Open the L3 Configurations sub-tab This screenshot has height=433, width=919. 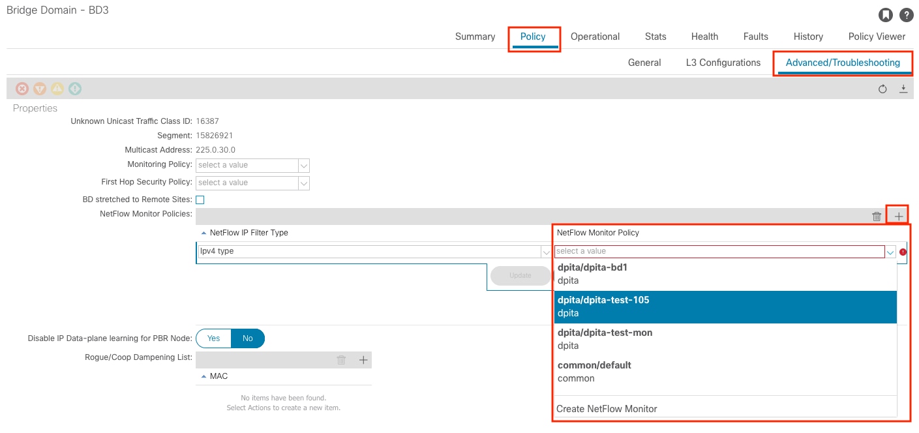(x=722, y=63)
